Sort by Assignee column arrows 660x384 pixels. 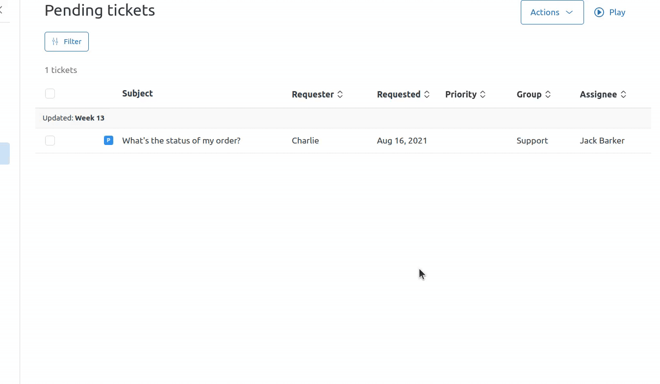pos(624,95)
